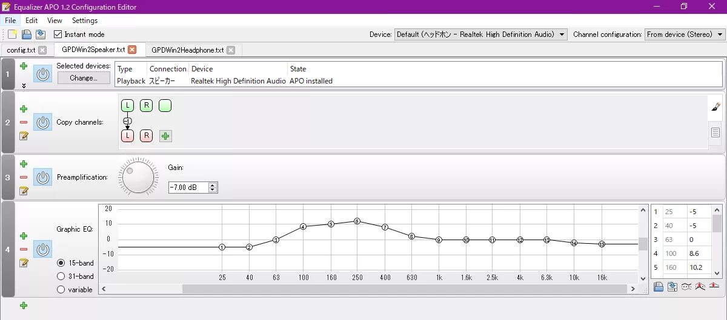The width and height of the screenshot is (727, 320).
Task: Toggle the power button for Graphic EQ
Action: click(x=42, y=249)
